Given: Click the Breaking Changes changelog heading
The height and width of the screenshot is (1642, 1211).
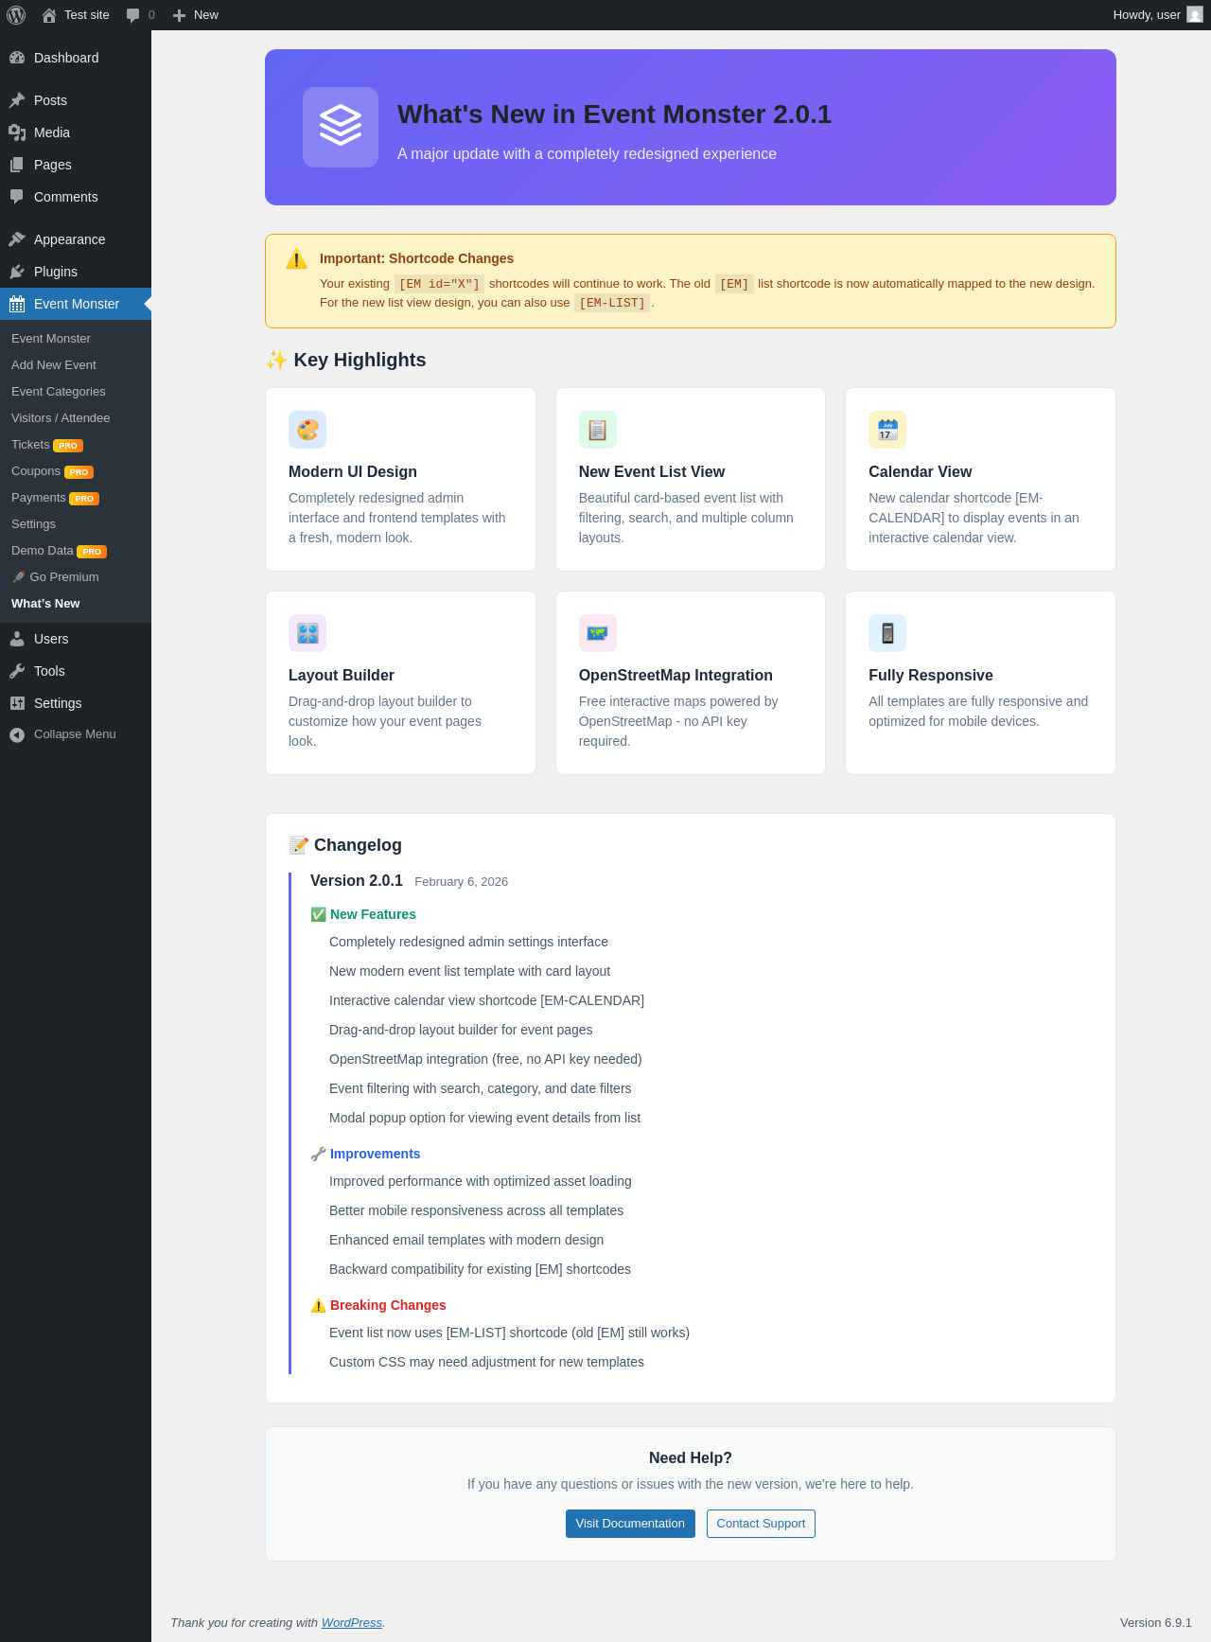Looking at the screenshot, I should pyautogui.click(x=378, y=1305).
